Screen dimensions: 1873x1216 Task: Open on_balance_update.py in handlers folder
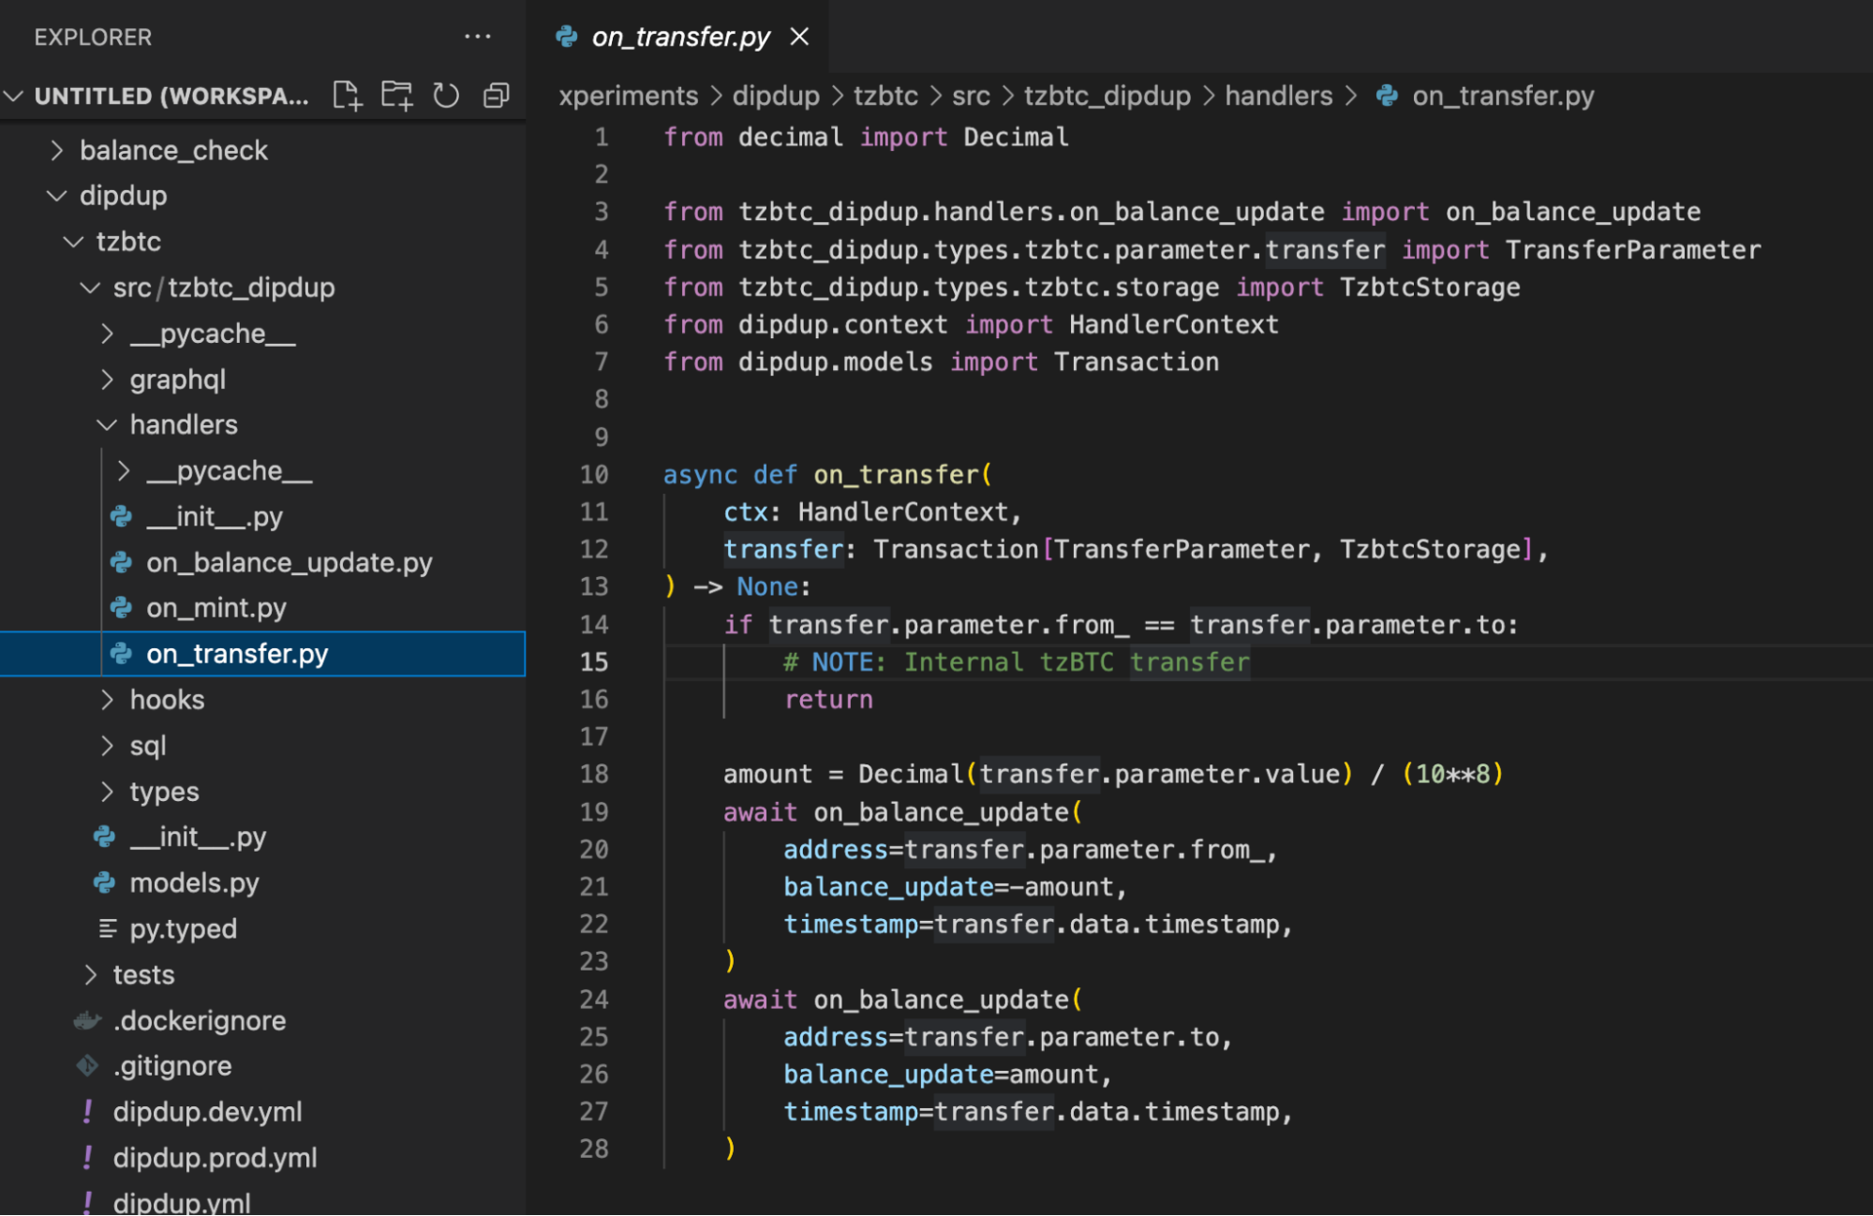point(289,562)
